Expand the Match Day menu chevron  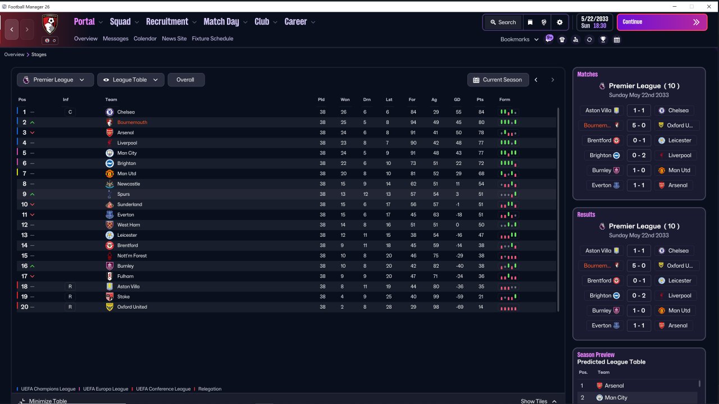[245, 22]
